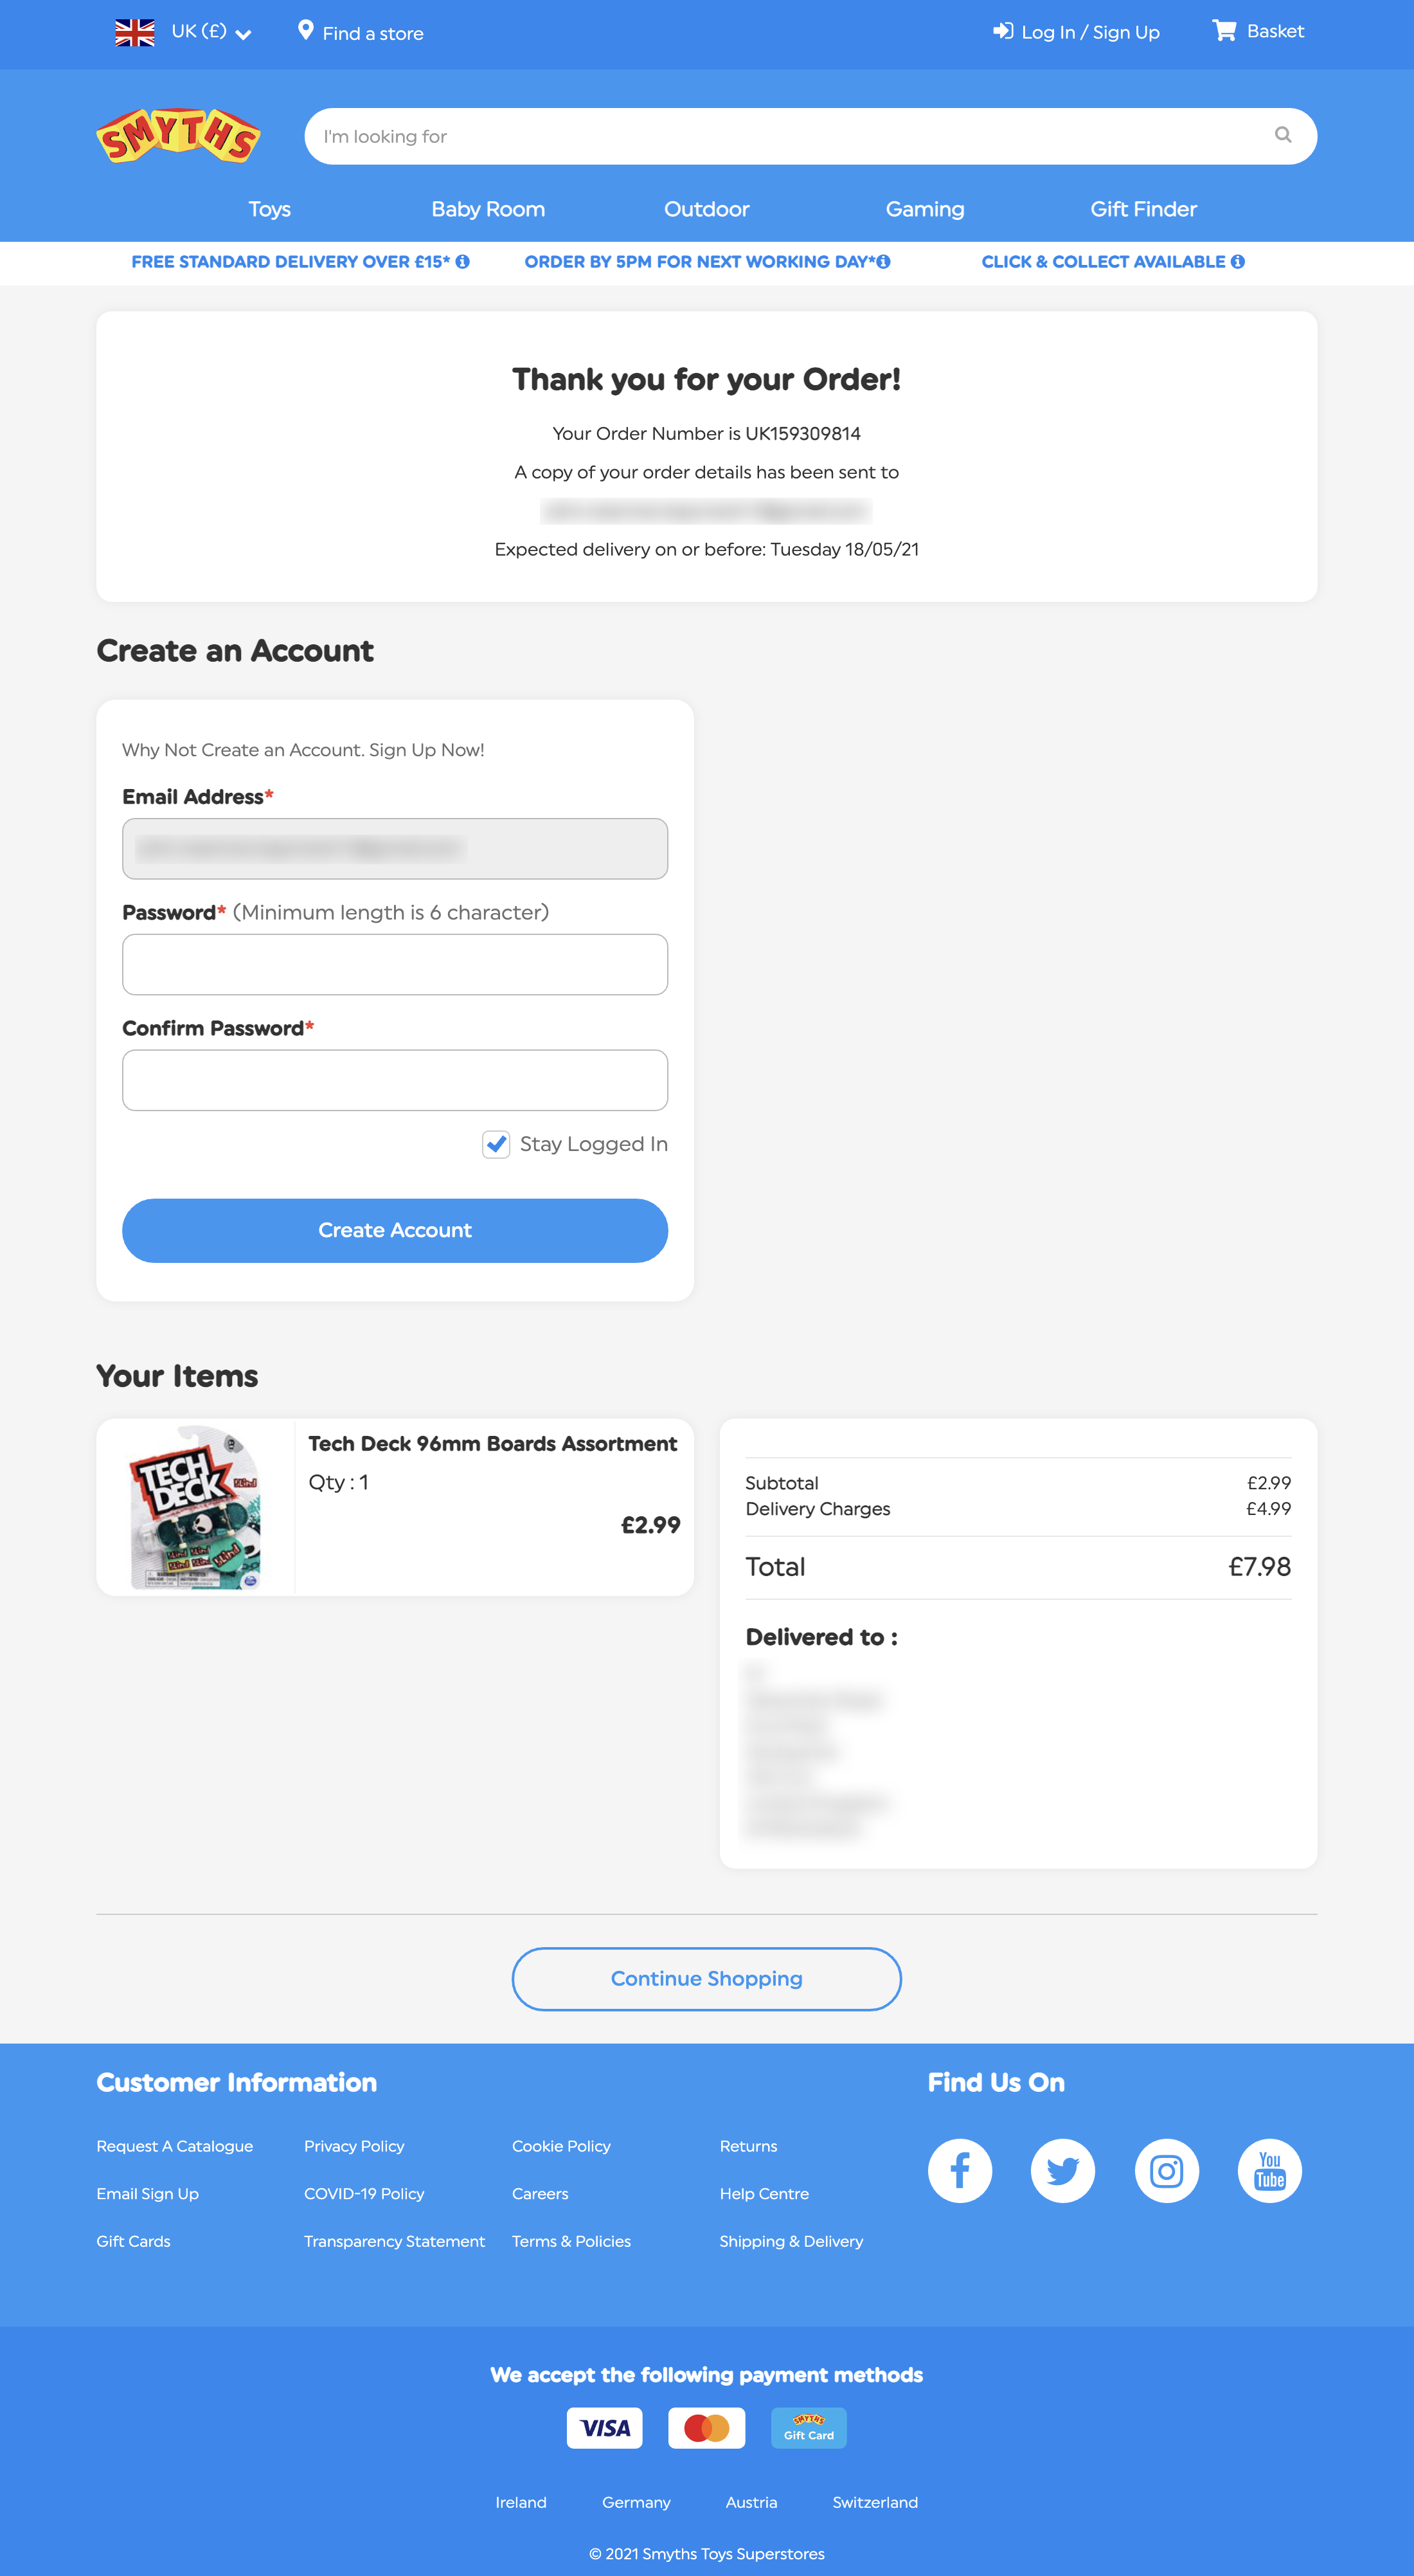
Task: Click the Visa payment method icon
Action: point(604,2428)
